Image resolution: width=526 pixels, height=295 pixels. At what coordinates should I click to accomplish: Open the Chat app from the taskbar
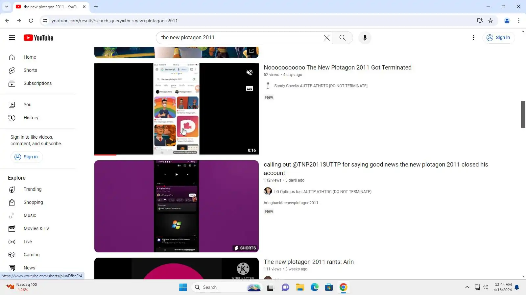[x=285, y=287]
